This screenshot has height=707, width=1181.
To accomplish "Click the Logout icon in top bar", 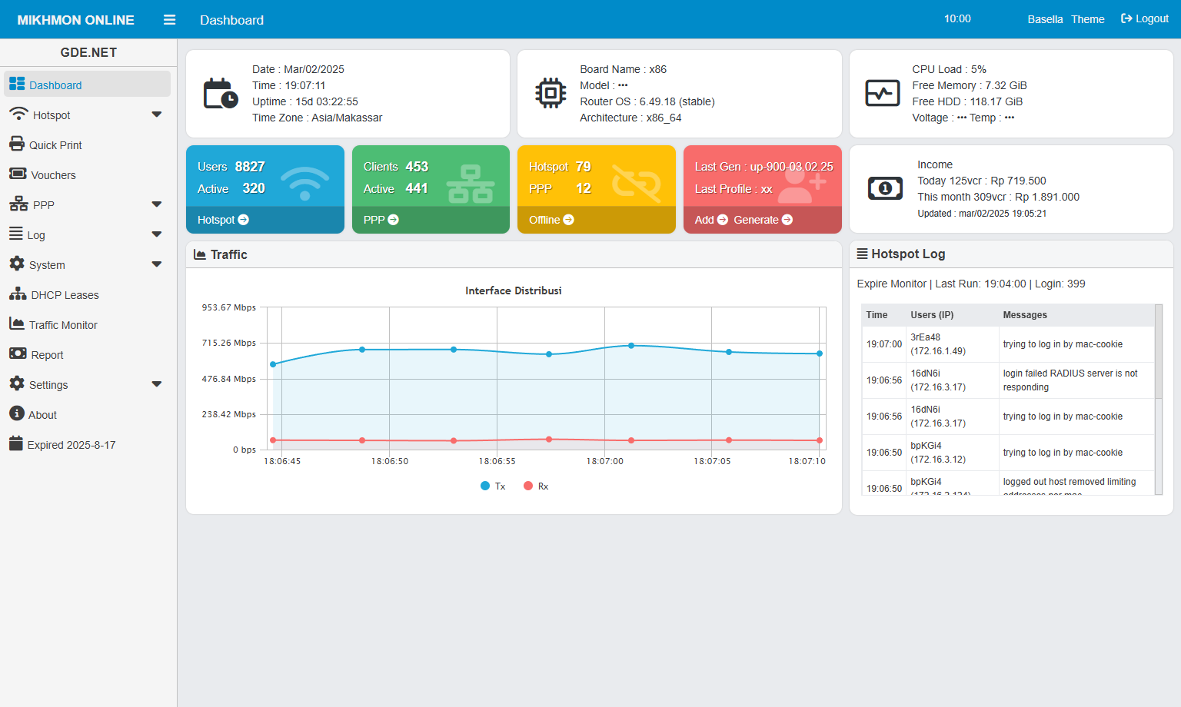I will click(x=1126, y=19).
